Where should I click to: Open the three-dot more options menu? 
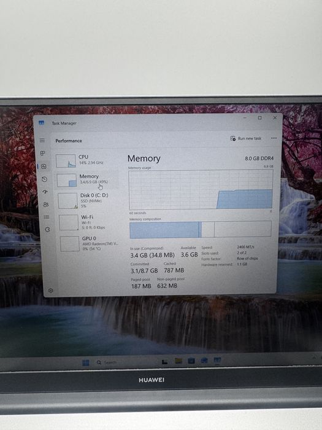274,138
